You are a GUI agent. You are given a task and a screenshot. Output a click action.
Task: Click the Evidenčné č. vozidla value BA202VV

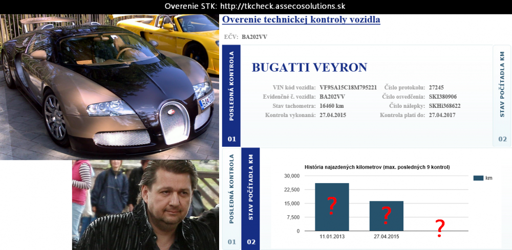(x=332, y=97)
